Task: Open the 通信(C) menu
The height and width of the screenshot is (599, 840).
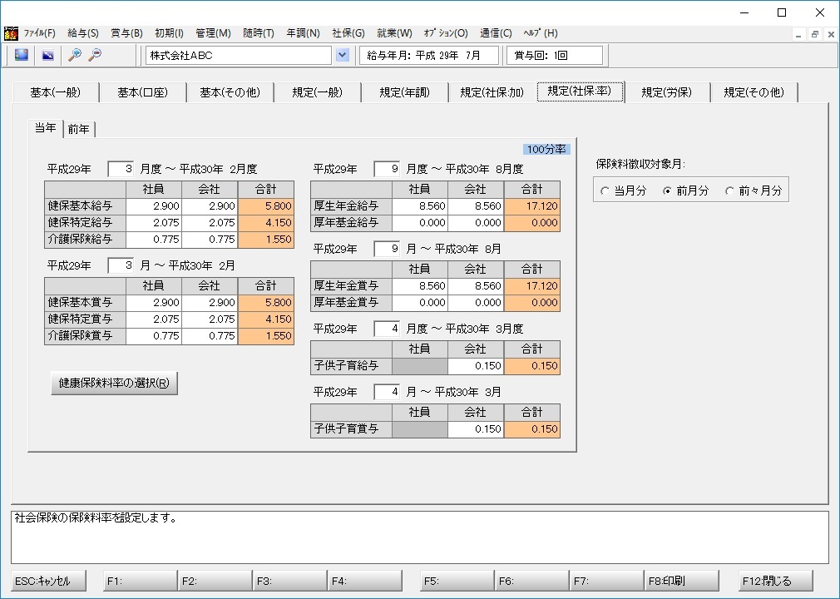Action: click(496, 33)
